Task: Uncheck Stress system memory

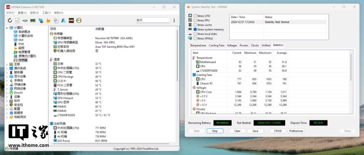Action: pos(195,30)
